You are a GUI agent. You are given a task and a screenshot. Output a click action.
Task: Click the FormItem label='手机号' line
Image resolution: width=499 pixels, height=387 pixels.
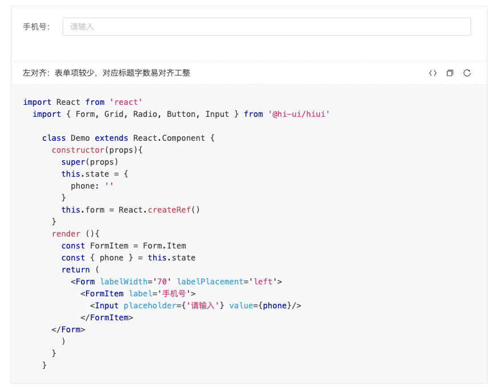click(138, 294)
